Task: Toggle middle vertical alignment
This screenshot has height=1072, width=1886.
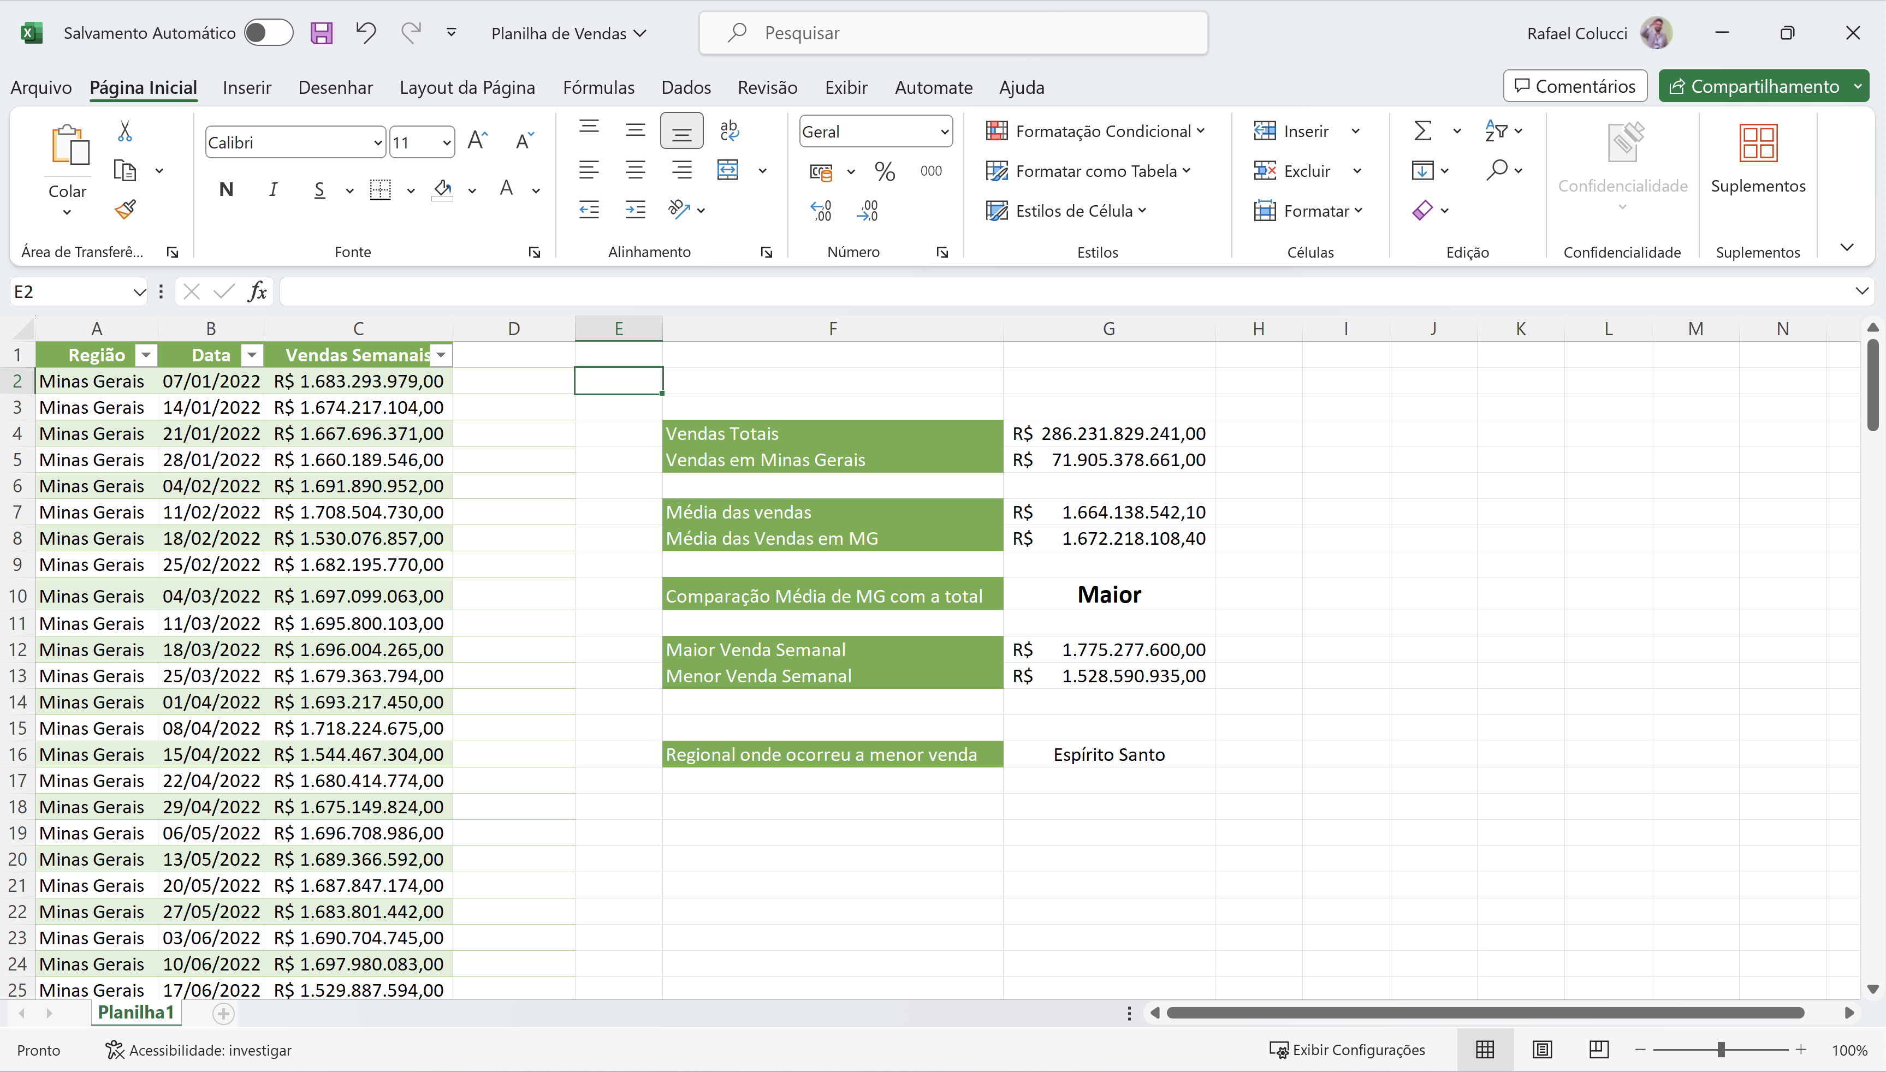Action: click(635, 130)
